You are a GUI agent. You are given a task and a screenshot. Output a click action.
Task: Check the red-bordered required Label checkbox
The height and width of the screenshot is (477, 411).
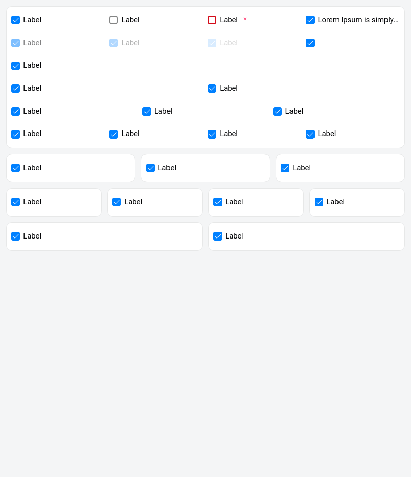212,20
